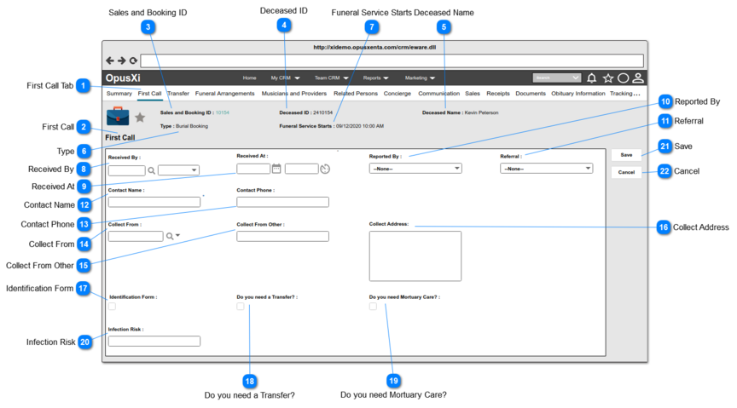Expand the Reports menu

(x=375, y=78)
